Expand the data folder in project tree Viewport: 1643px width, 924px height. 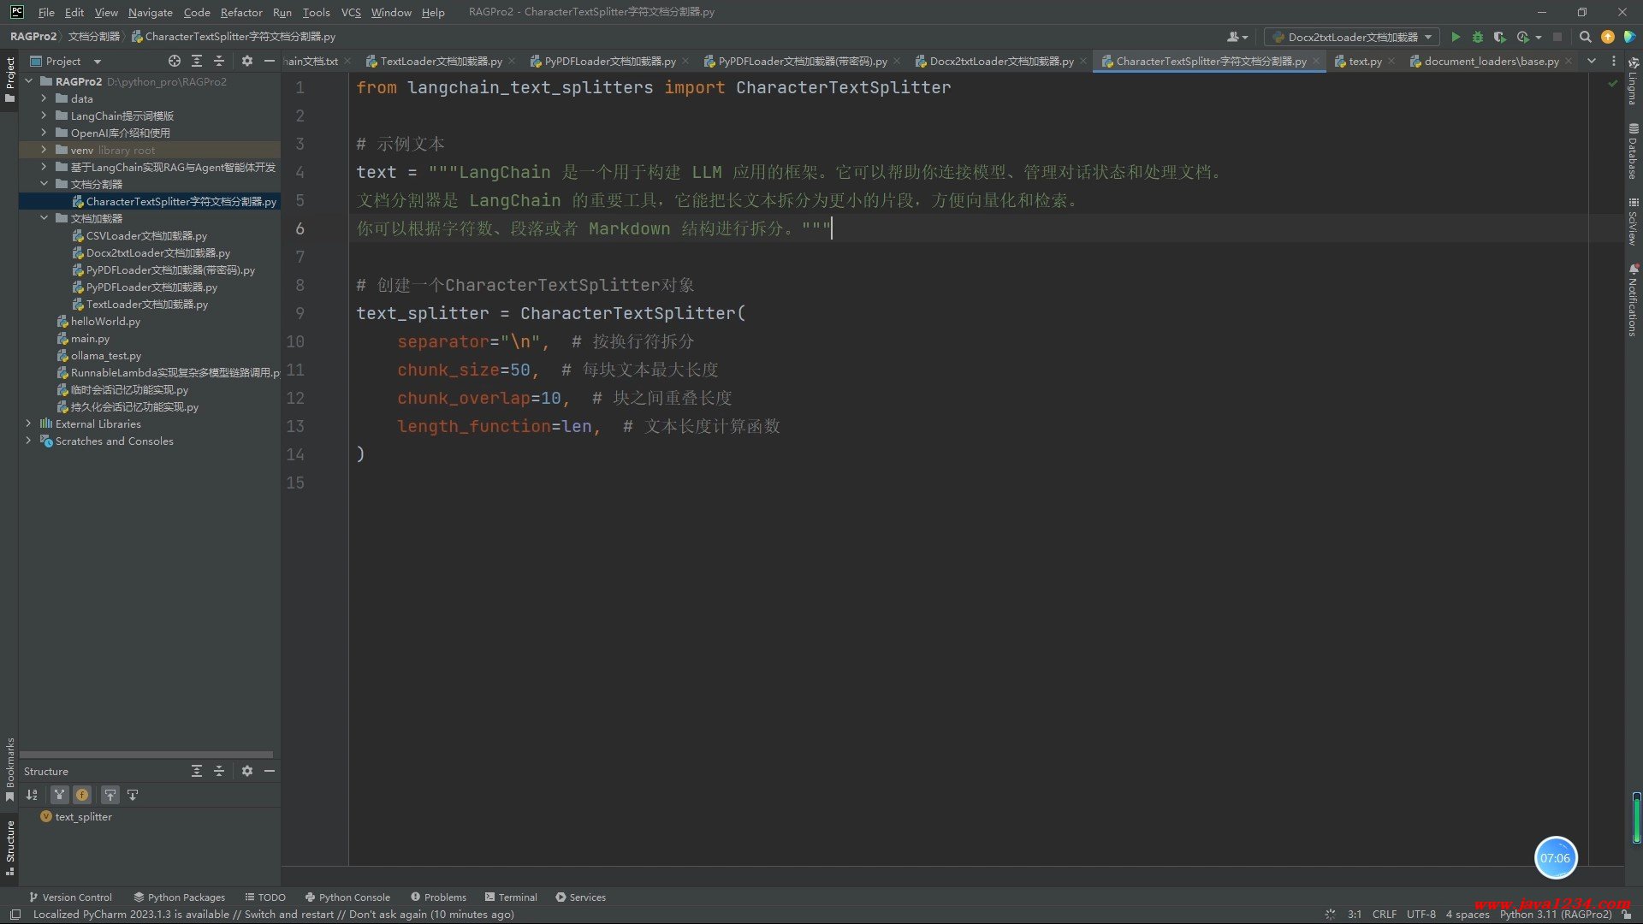(44, 98)
